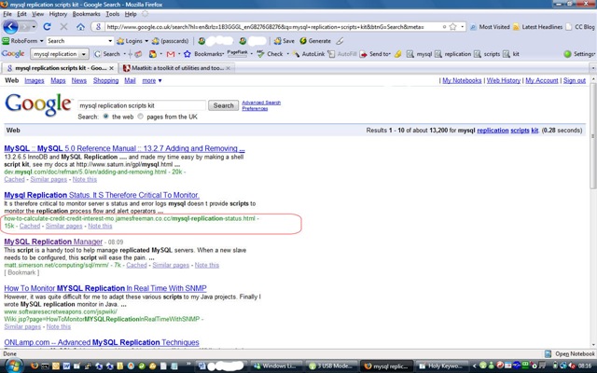The image size is (597, 373).
Task: Click the page vertical scrollbar thumb
Action: (593, 136)
